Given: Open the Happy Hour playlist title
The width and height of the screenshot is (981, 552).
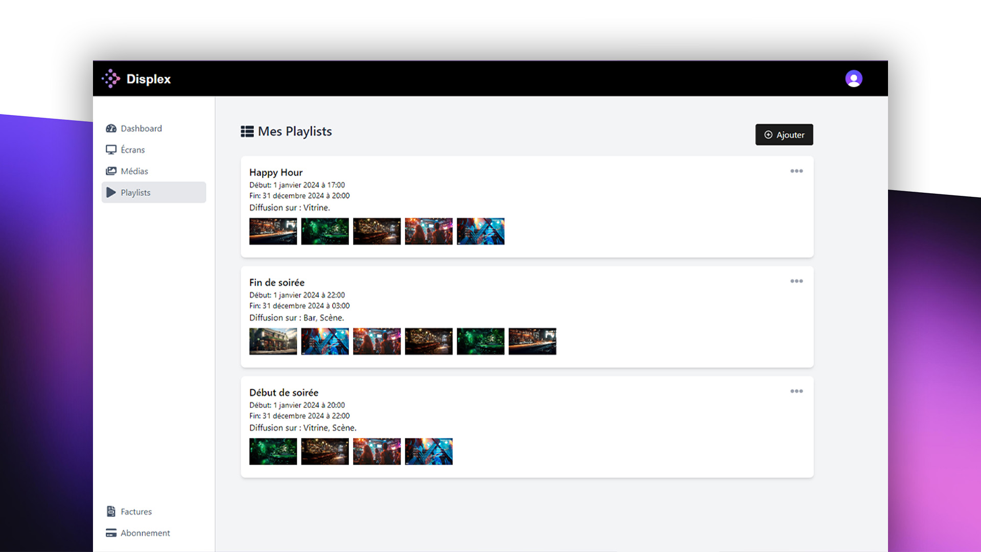Looking at the screenshot, I should (276, 172).
